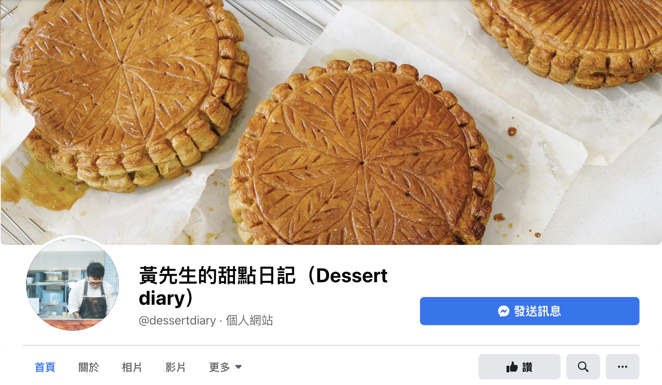
Task: Open the circular profile picture of the chef
Action: click(72, 284)
